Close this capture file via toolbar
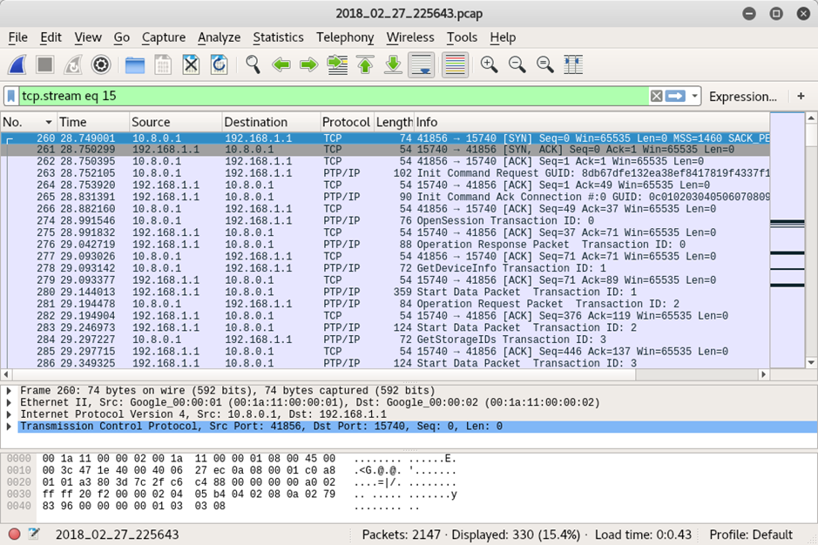 pyautogui.click(x=191, y=65)
